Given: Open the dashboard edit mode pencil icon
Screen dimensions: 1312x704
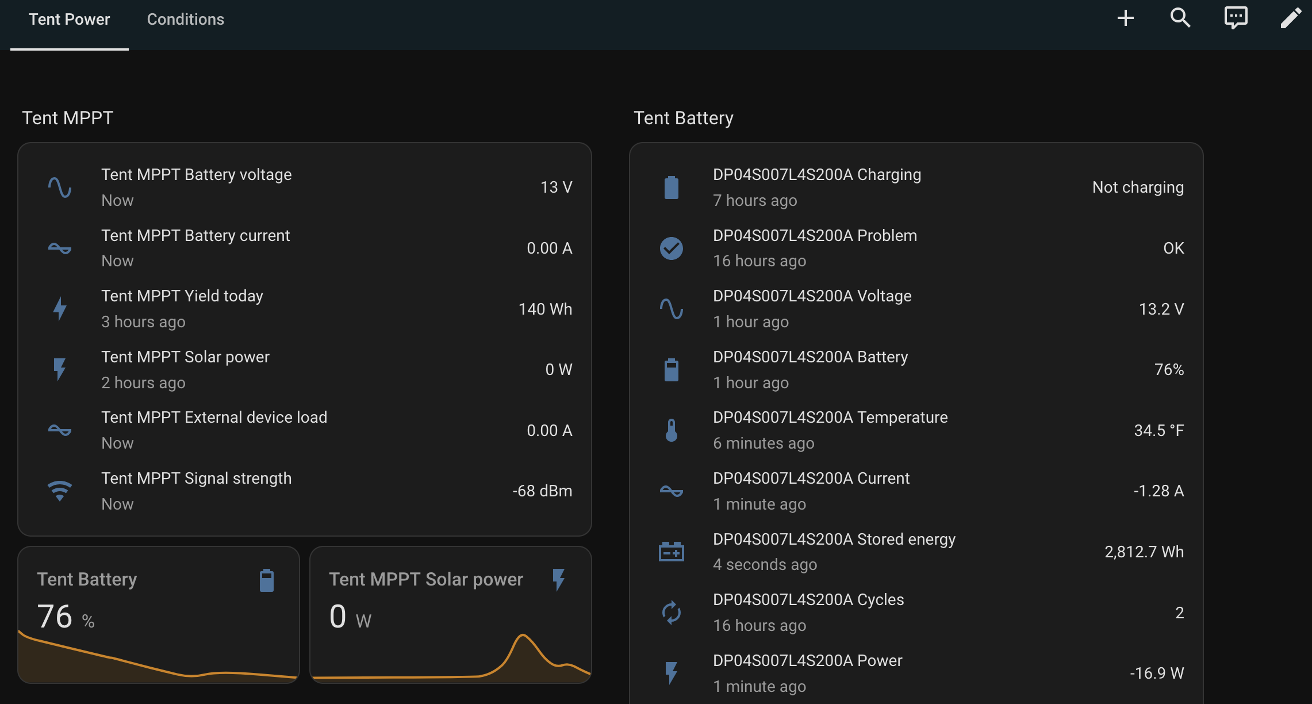Looking at the screenshot, I should [1291, 18].
